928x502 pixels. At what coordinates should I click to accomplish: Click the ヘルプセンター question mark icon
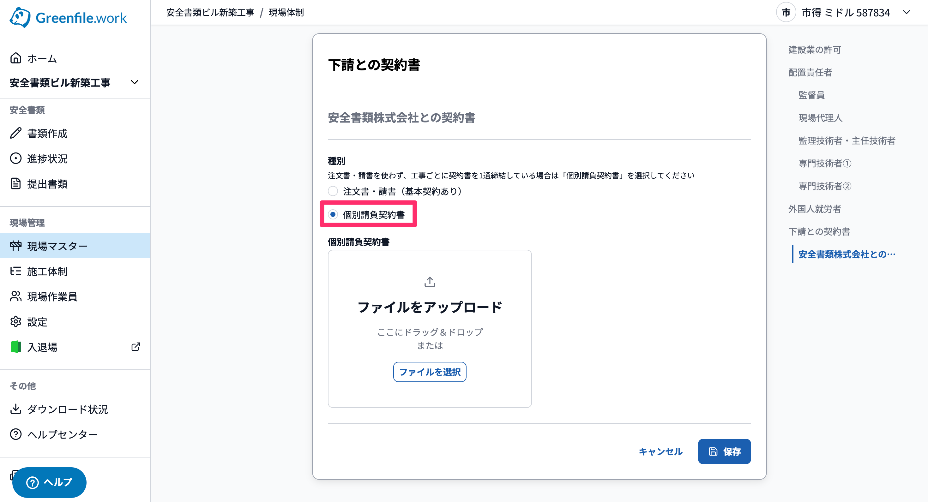click(16, 434)
